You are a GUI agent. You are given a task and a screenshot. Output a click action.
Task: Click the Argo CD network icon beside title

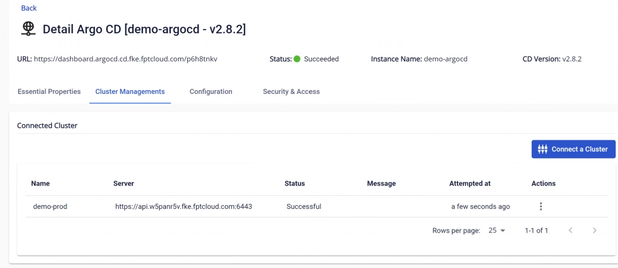tap(28, 29)
